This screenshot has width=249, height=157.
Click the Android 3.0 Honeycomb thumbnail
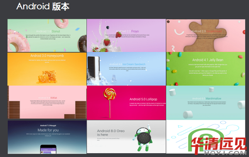[x=47, y=69]
